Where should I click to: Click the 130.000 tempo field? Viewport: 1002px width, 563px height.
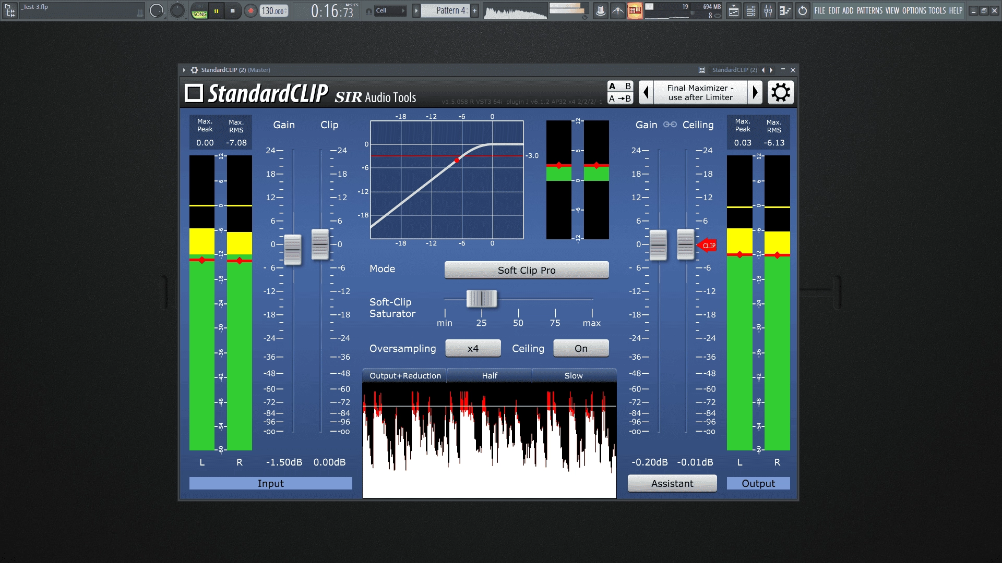coord(273,10)
